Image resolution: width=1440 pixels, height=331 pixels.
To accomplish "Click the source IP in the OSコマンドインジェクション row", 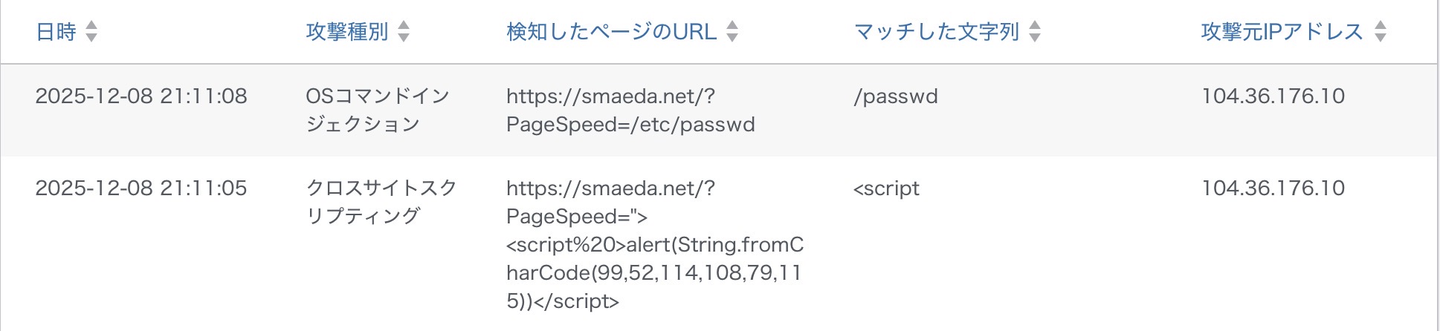I will coord(1273,96).
